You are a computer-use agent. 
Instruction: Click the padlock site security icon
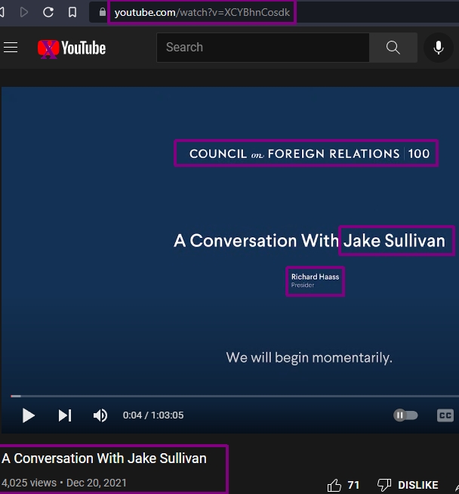pos(103,12)
